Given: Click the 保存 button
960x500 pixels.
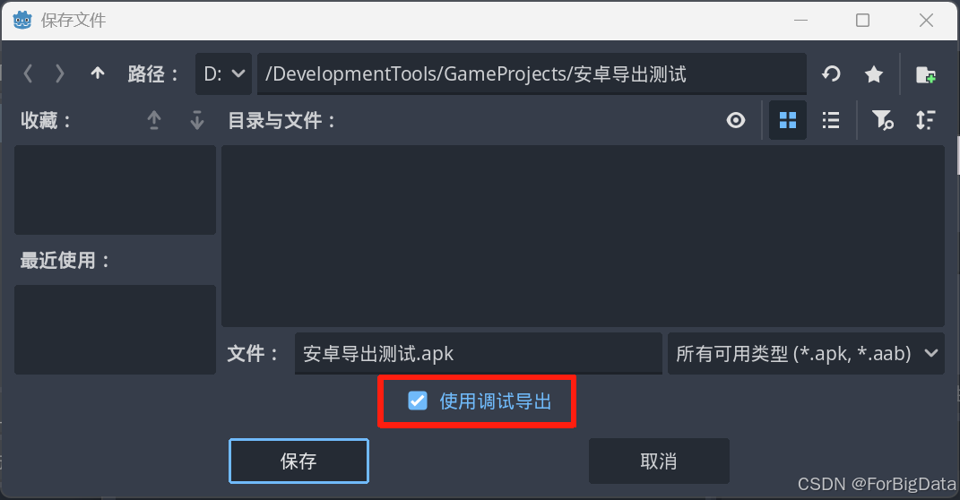Looking at the screenshot, I should coord(298,461).
